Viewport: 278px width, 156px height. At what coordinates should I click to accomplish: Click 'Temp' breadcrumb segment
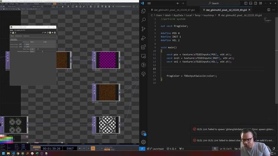tap(198, 16)
